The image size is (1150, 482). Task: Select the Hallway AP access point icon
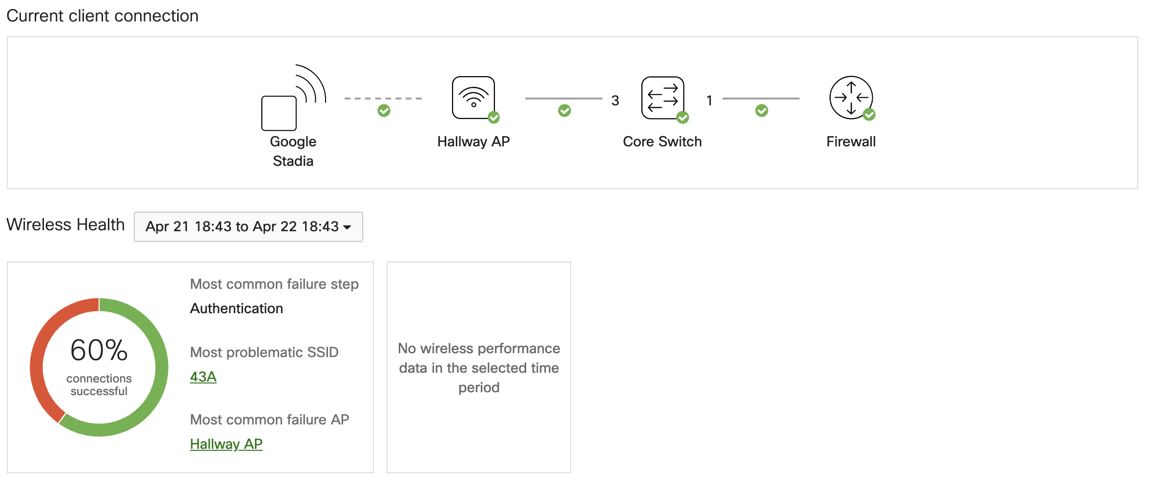[473, 98]
